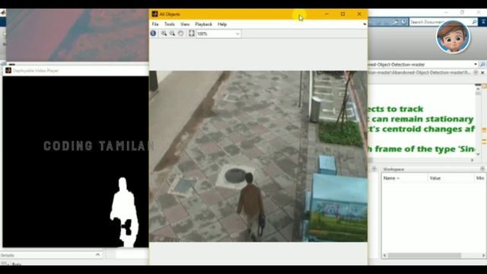The image size is (487, 274).
Task: Click the dock arrow at the menu bar's right end
Action: pos(364,24)
